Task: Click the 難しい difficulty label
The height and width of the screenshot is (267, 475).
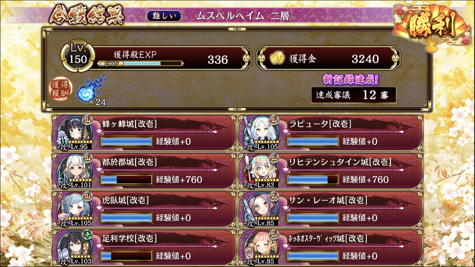Action: pyautogui.click(x=164, y=16)
